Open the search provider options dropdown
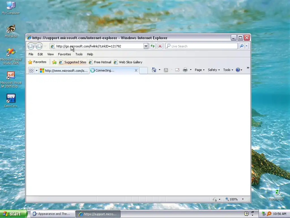This screenshot has width=290, height=218. pyautogui.click(x=247, y=46)
